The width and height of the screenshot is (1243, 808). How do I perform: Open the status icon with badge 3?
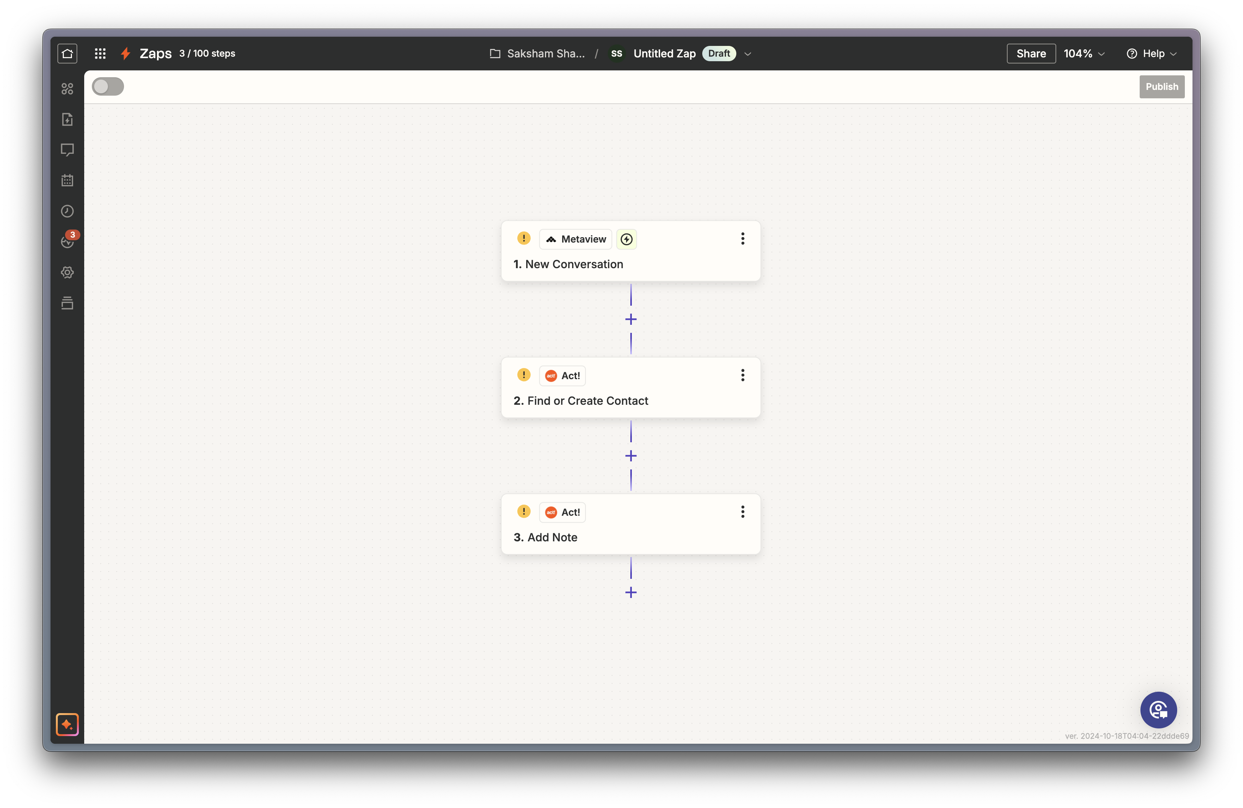click(67, 241)
